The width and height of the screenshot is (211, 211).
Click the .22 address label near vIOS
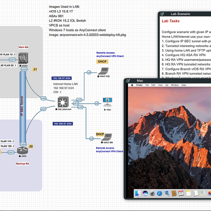(31, 146)
